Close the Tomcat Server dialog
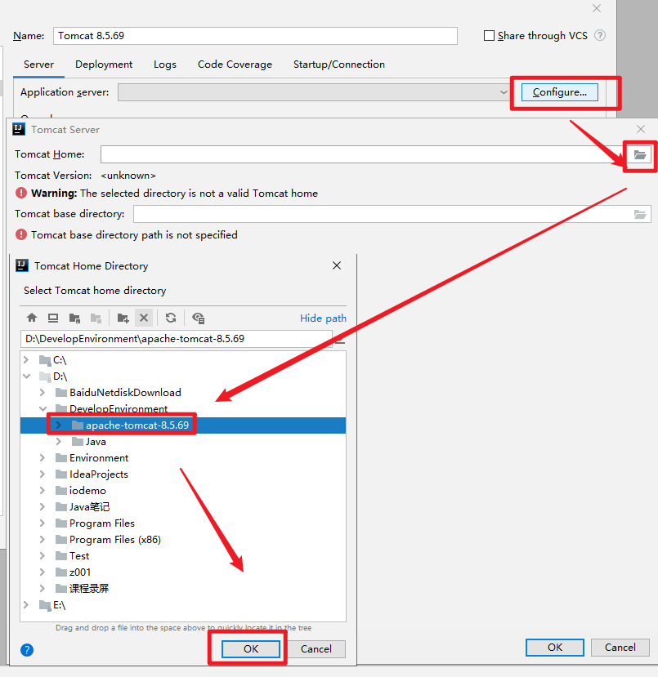 click(641, 129)
